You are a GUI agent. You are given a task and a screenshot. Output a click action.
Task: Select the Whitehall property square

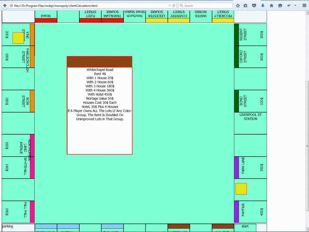pyautogui.click(x=18, y=168)
